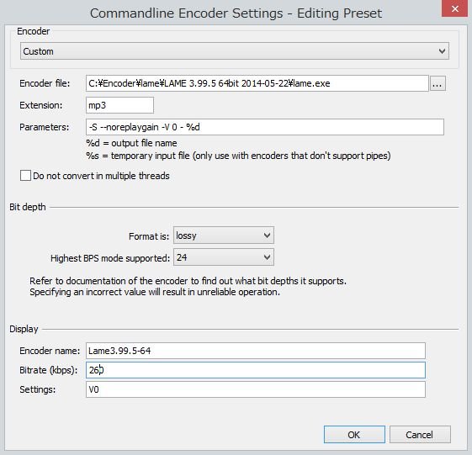Image resolution: width=472 pixels, height=455 pixels.
Task: Click the Settings field showing V0
Action: [x=256, y=389]
